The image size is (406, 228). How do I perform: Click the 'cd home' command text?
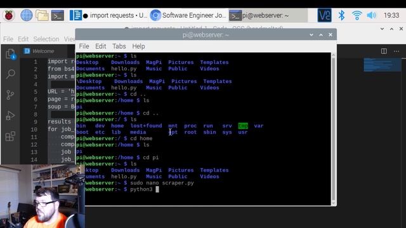(x=141, y=139)
